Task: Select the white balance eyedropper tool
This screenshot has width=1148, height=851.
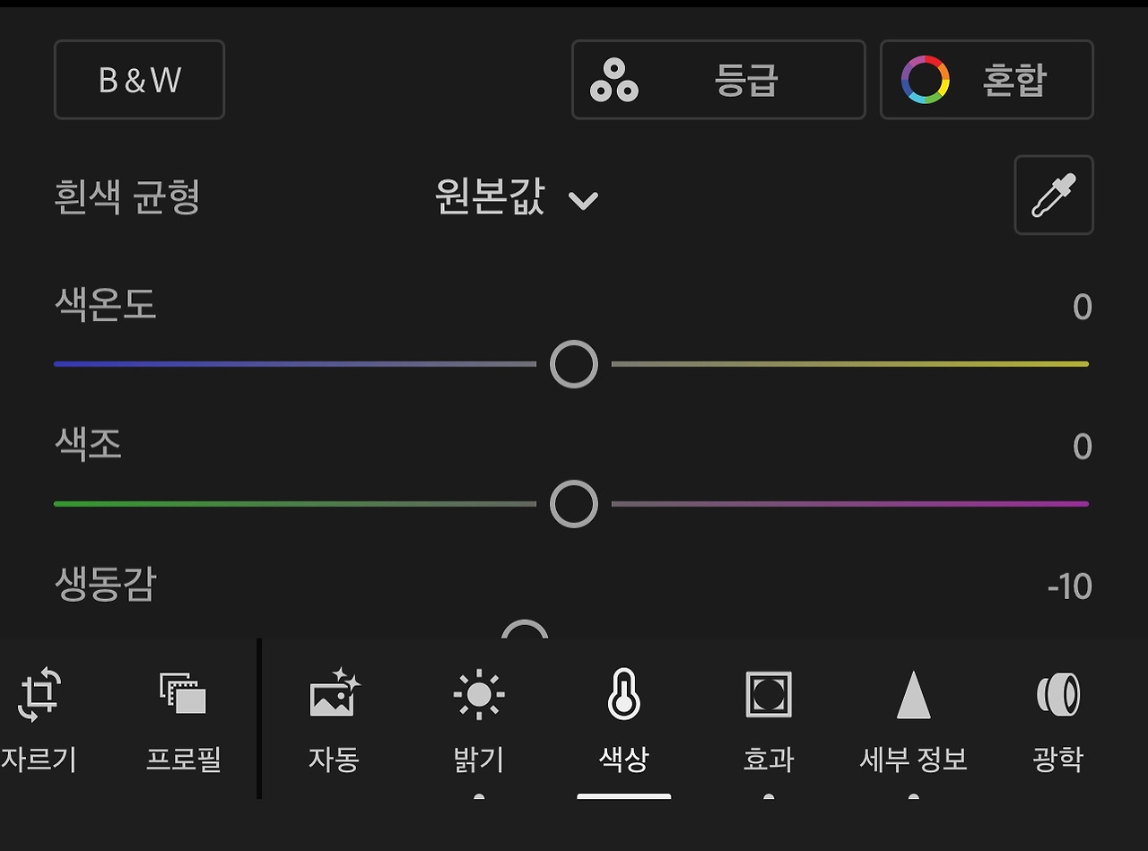Action: (1054, 195)
